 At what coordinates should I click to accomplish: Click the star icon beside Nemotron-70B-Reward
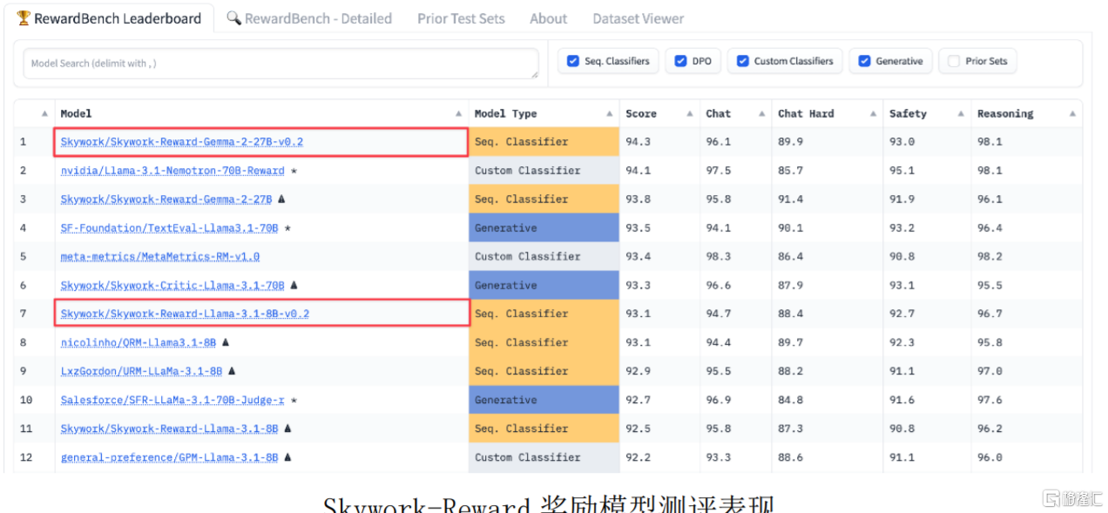click(294, 171)
